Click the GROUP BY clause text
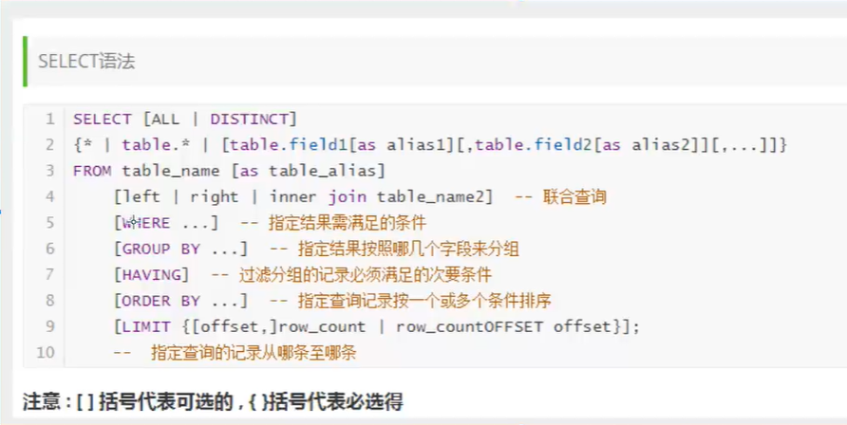This screenshot has height=425, width=847. click(160, 249)
